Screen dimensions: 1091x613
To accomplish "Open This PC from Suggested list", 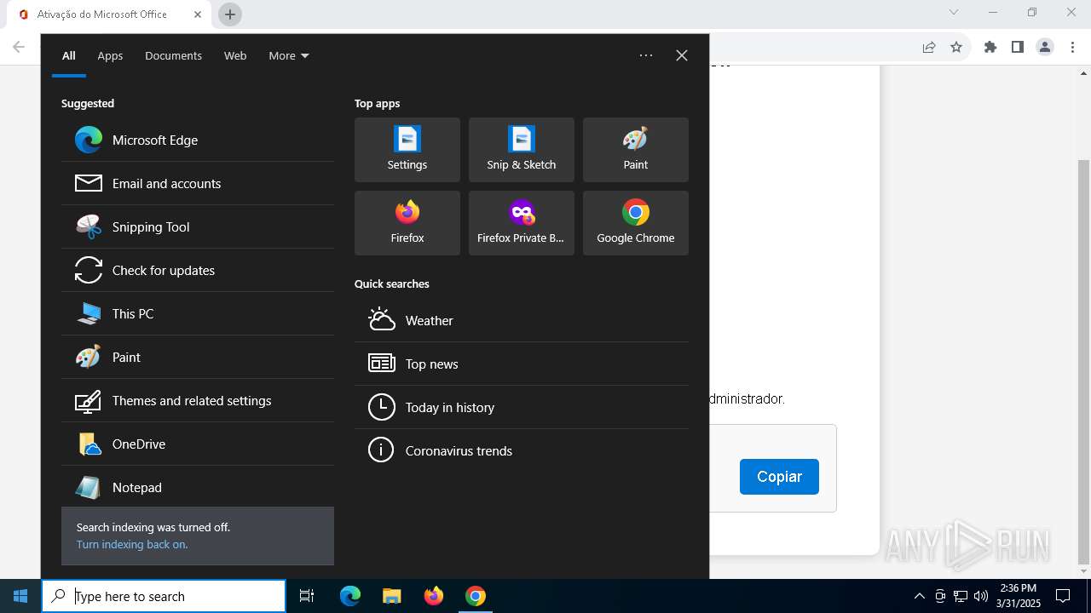I will coord(198,313).
